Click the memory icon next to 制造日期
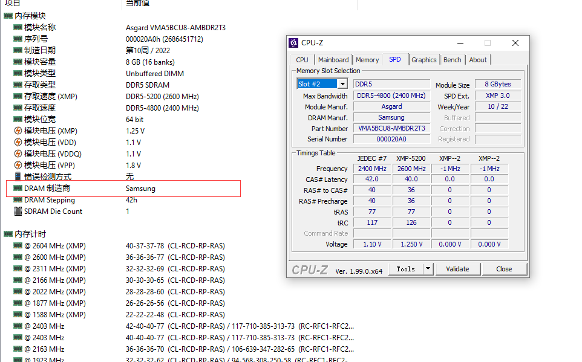This screenshot has width=582, height=362. coord(18,50)
